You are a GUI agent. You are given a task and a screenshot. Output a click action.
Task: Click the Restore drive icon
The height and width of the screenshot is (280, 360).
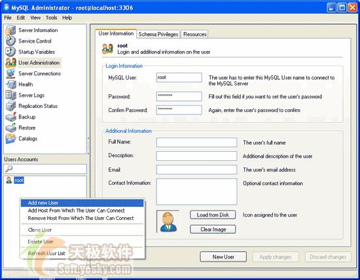[10, 128]
